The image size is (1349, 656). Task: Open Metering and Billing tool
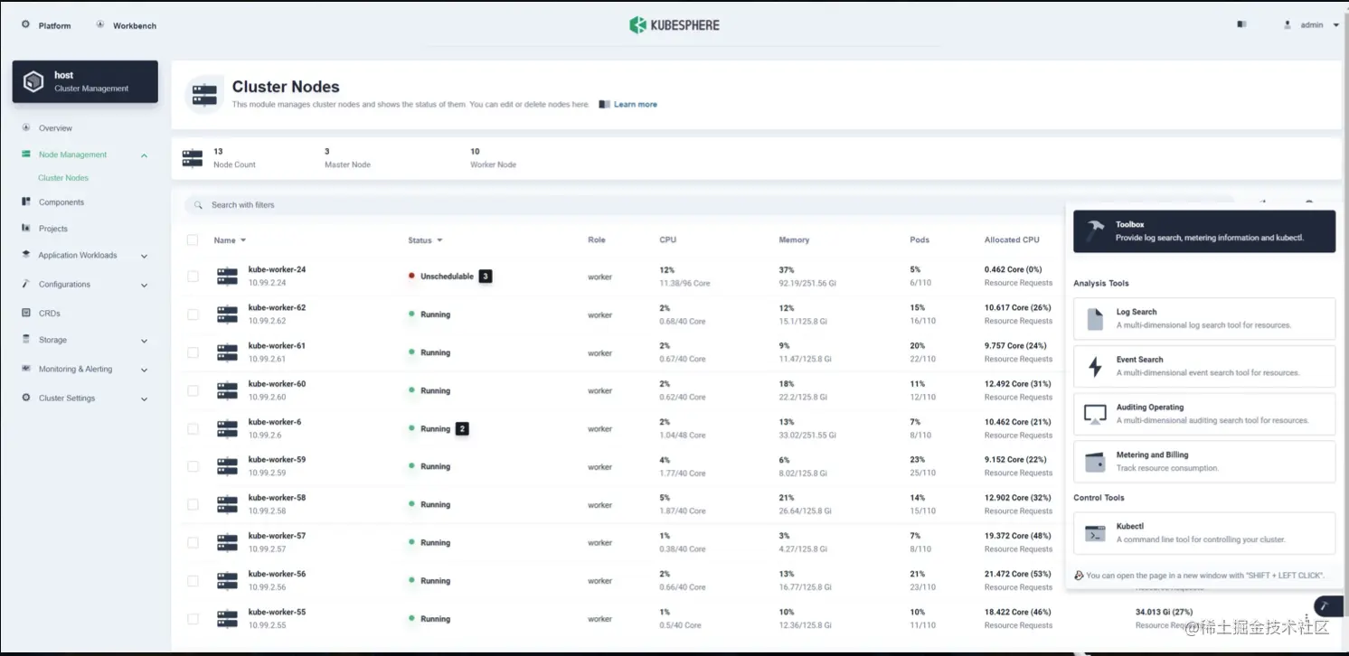1203,462
